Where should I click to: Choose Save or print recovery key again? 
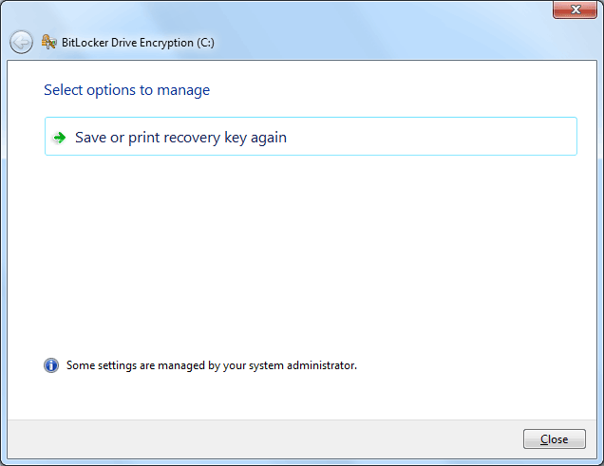tap(311, 137)
